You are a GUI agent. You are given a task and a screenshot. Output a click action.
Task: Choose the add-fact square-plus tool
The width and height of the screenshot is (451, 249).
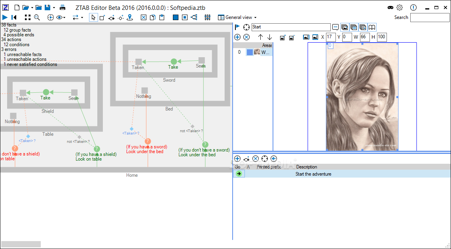click(x=102, y=17)
